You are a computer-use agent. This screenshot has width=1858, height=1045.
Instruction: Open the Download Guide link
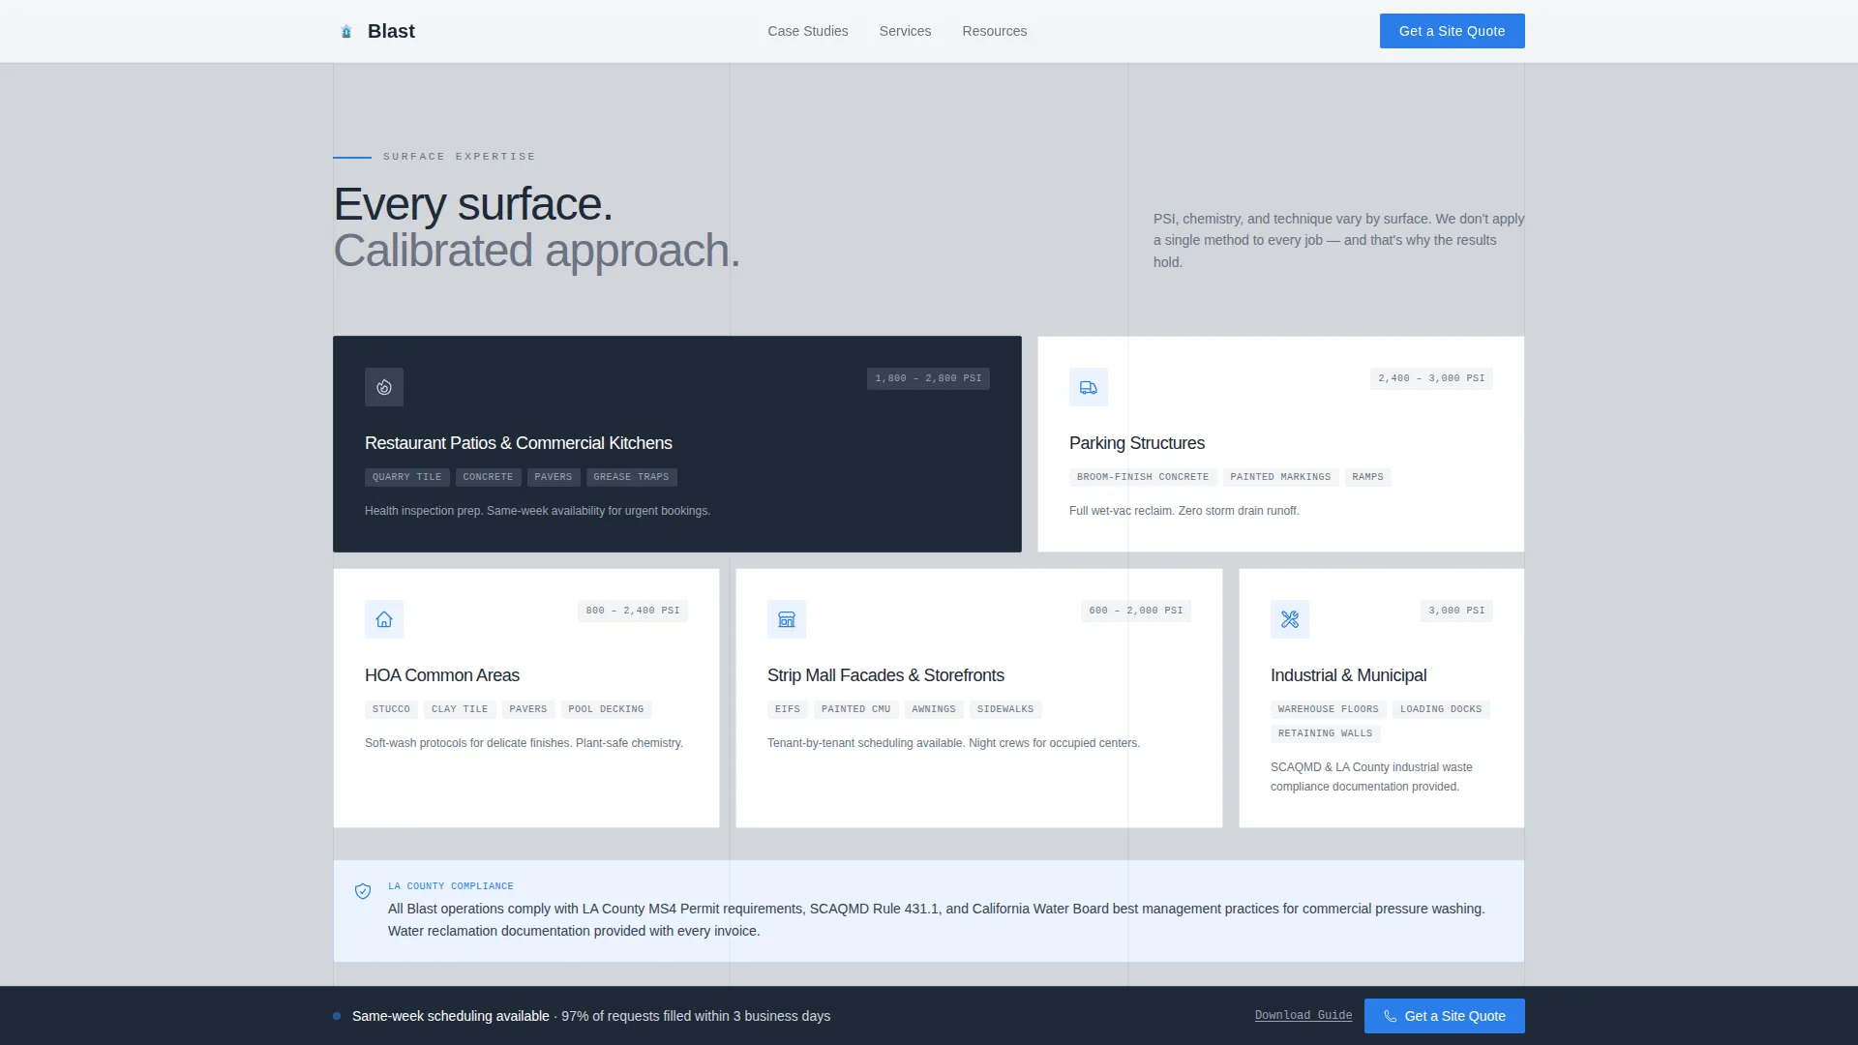click(x=1304, y=1016)
